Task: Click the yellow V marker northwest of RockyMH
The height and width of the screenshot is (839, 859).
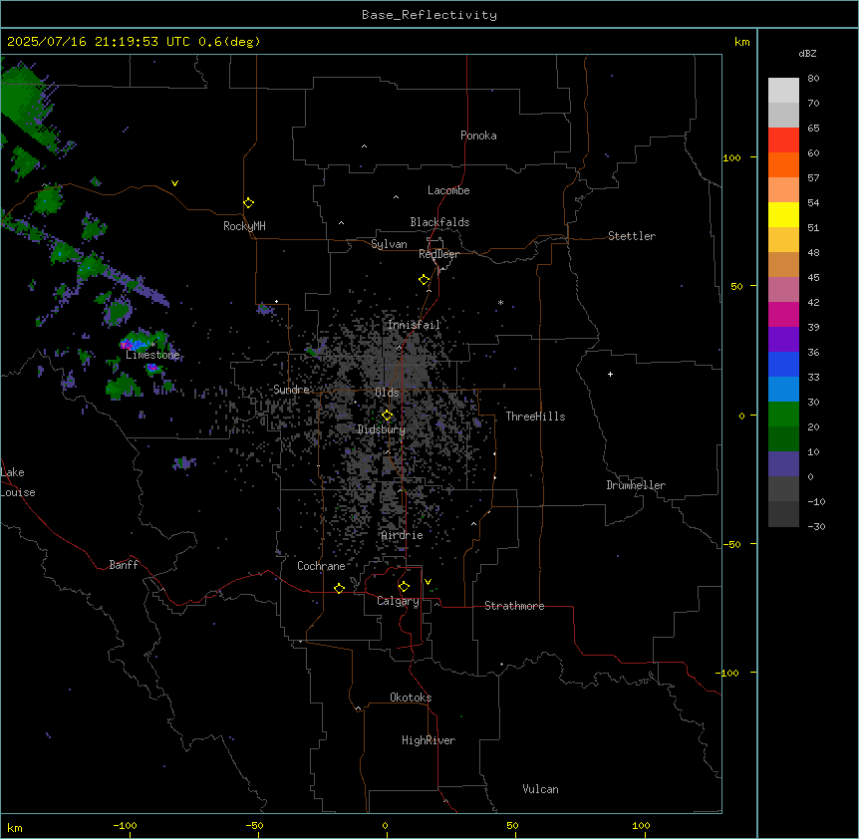Action: coord(174,183)
